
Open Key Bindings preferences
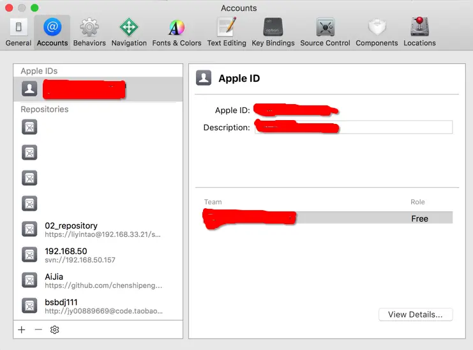[x=273, y=33]
